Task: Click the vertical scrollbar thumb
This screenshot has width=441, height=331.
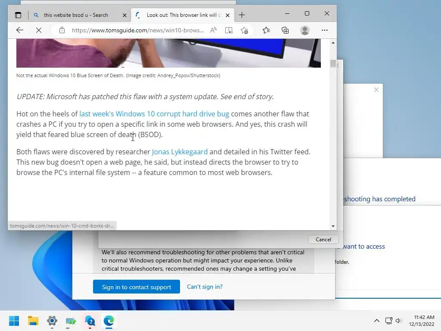Action: click(333, 64)
